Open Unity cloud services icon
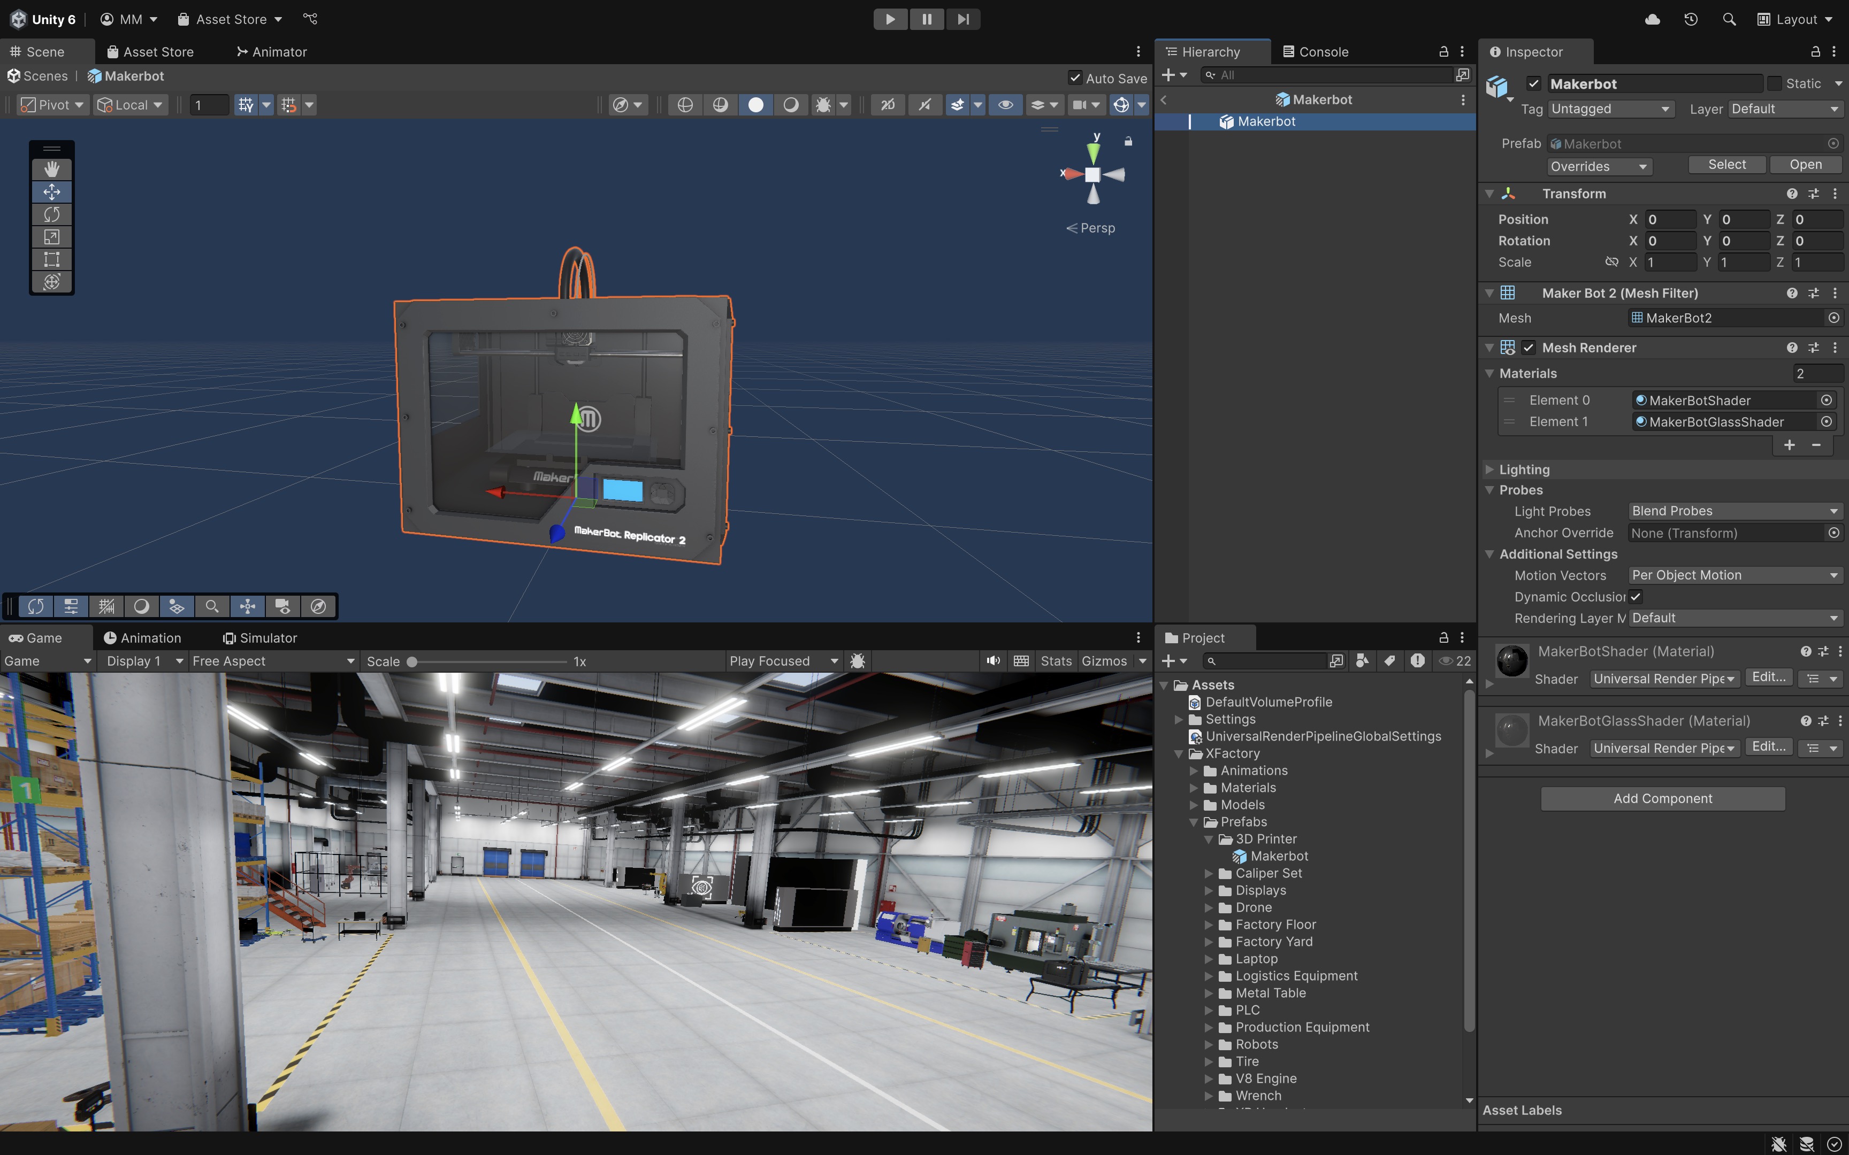 pyautogui.click(x=1652, y=19)
